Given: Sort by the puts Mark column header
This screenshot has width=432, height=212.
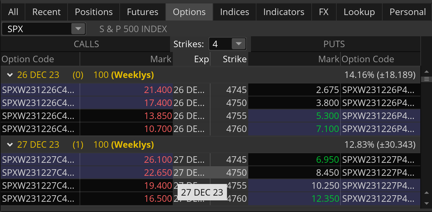Looking at the screenshot, I should coord(294,59).
